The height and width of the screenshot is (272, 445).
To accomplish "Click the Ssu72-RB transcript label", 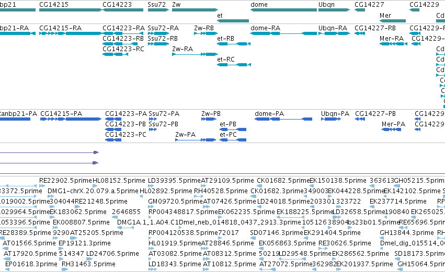I will coord(163,39).
